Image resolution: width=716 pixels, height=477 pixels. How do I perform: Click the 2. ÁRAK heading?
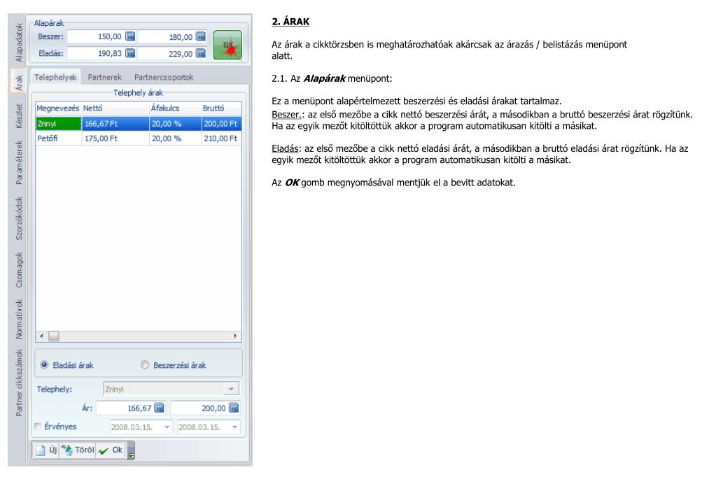pos(290,22)
